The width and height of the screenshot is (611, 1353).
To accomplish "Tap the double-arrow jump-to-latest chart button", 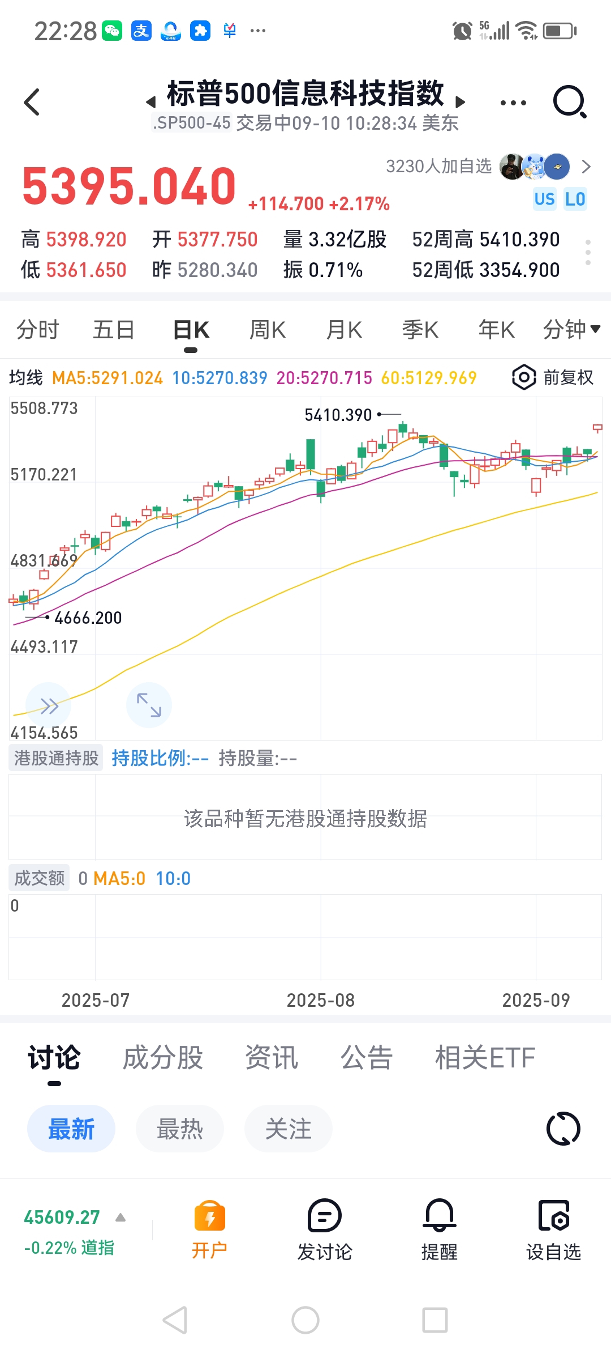I will point(49,705).
